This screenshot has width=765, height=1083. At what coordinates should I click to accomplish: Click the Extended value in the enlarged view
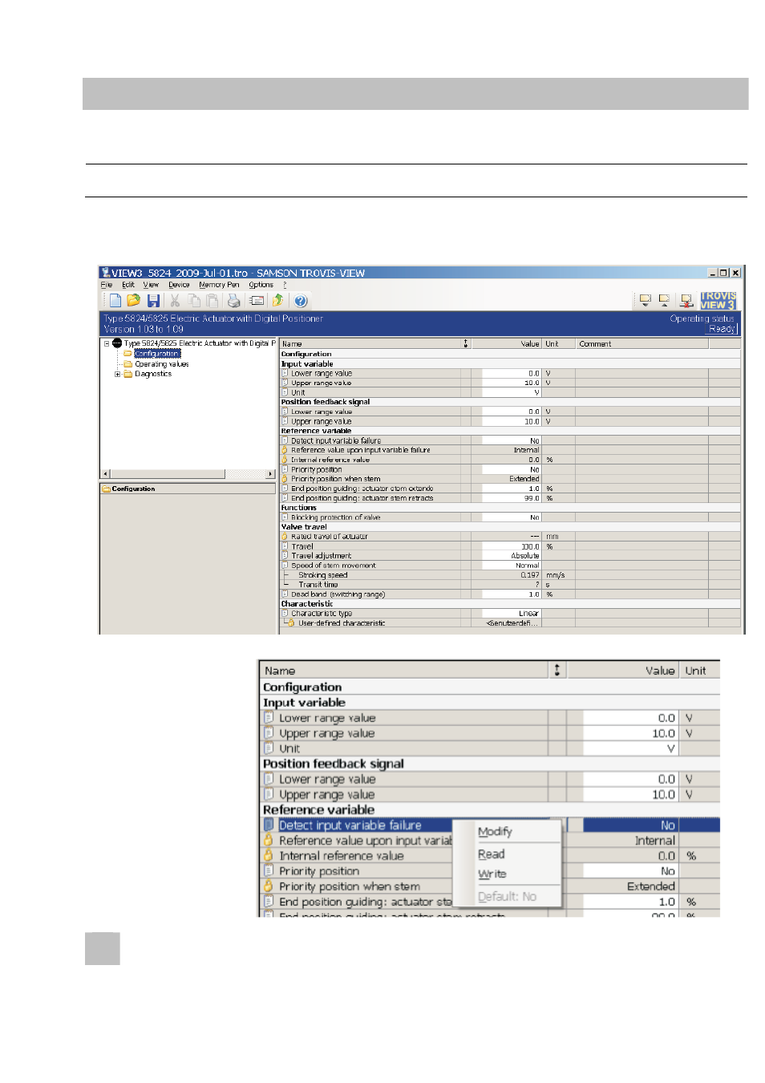(x=630, y=886)
